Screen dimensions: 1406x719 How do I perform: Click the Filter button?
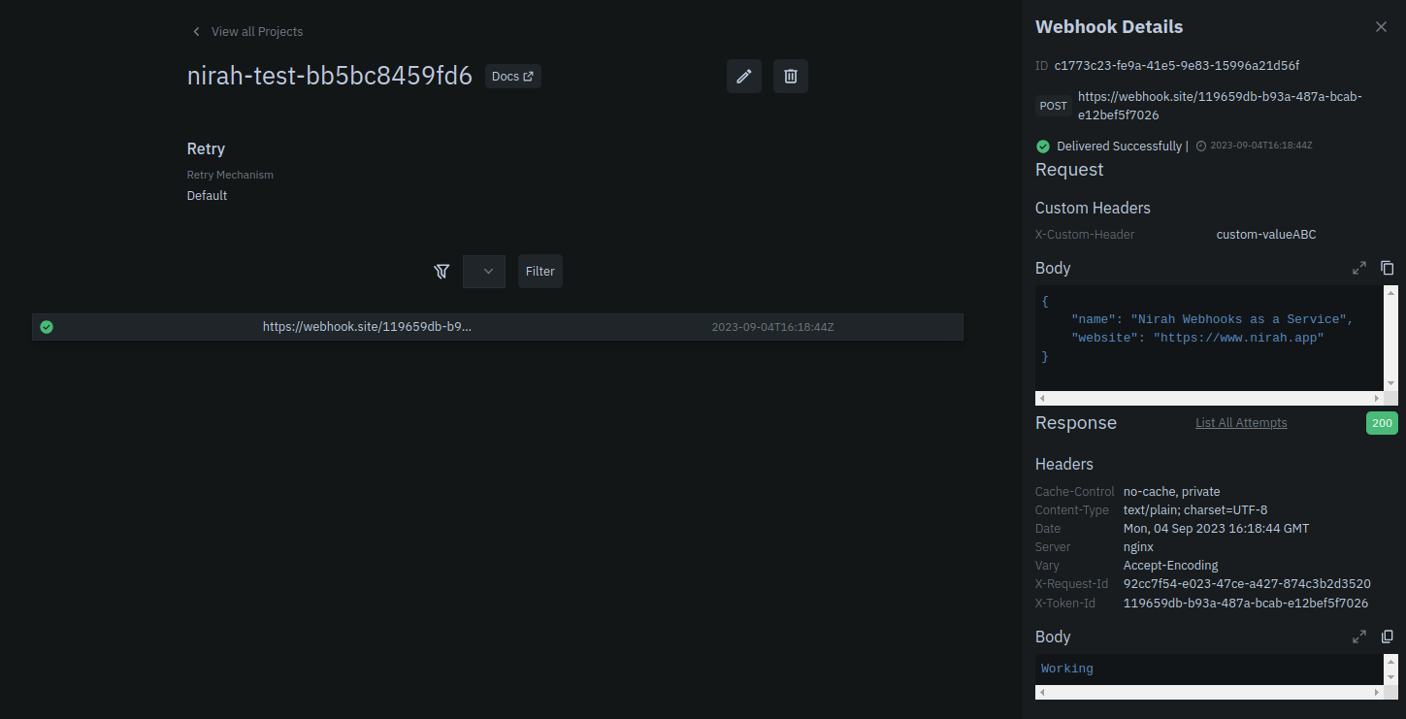click(x=540, y=271)
